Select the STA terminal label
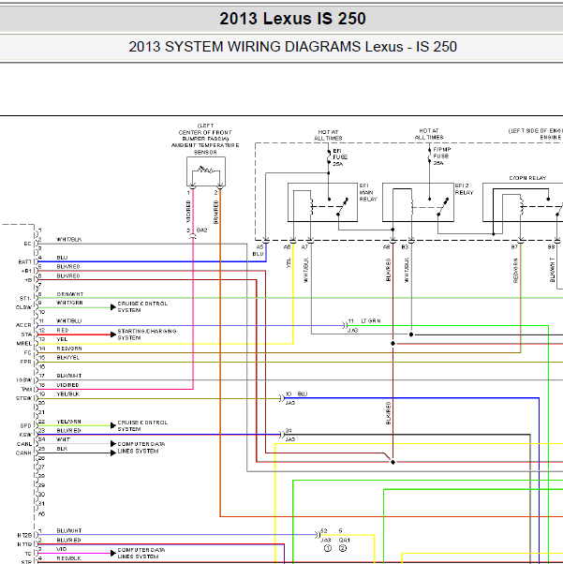Screen dimensions: 563x564 [x=26, y=334]
